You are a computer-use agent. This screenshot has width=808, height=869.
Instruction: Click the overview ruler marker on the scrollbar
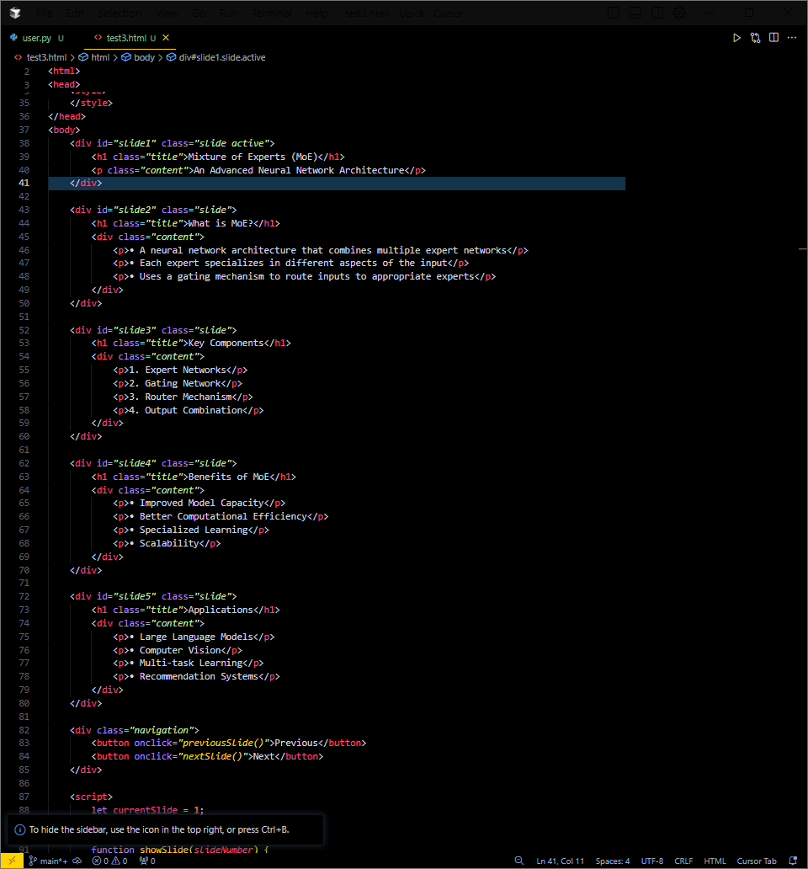click(802, 249)
